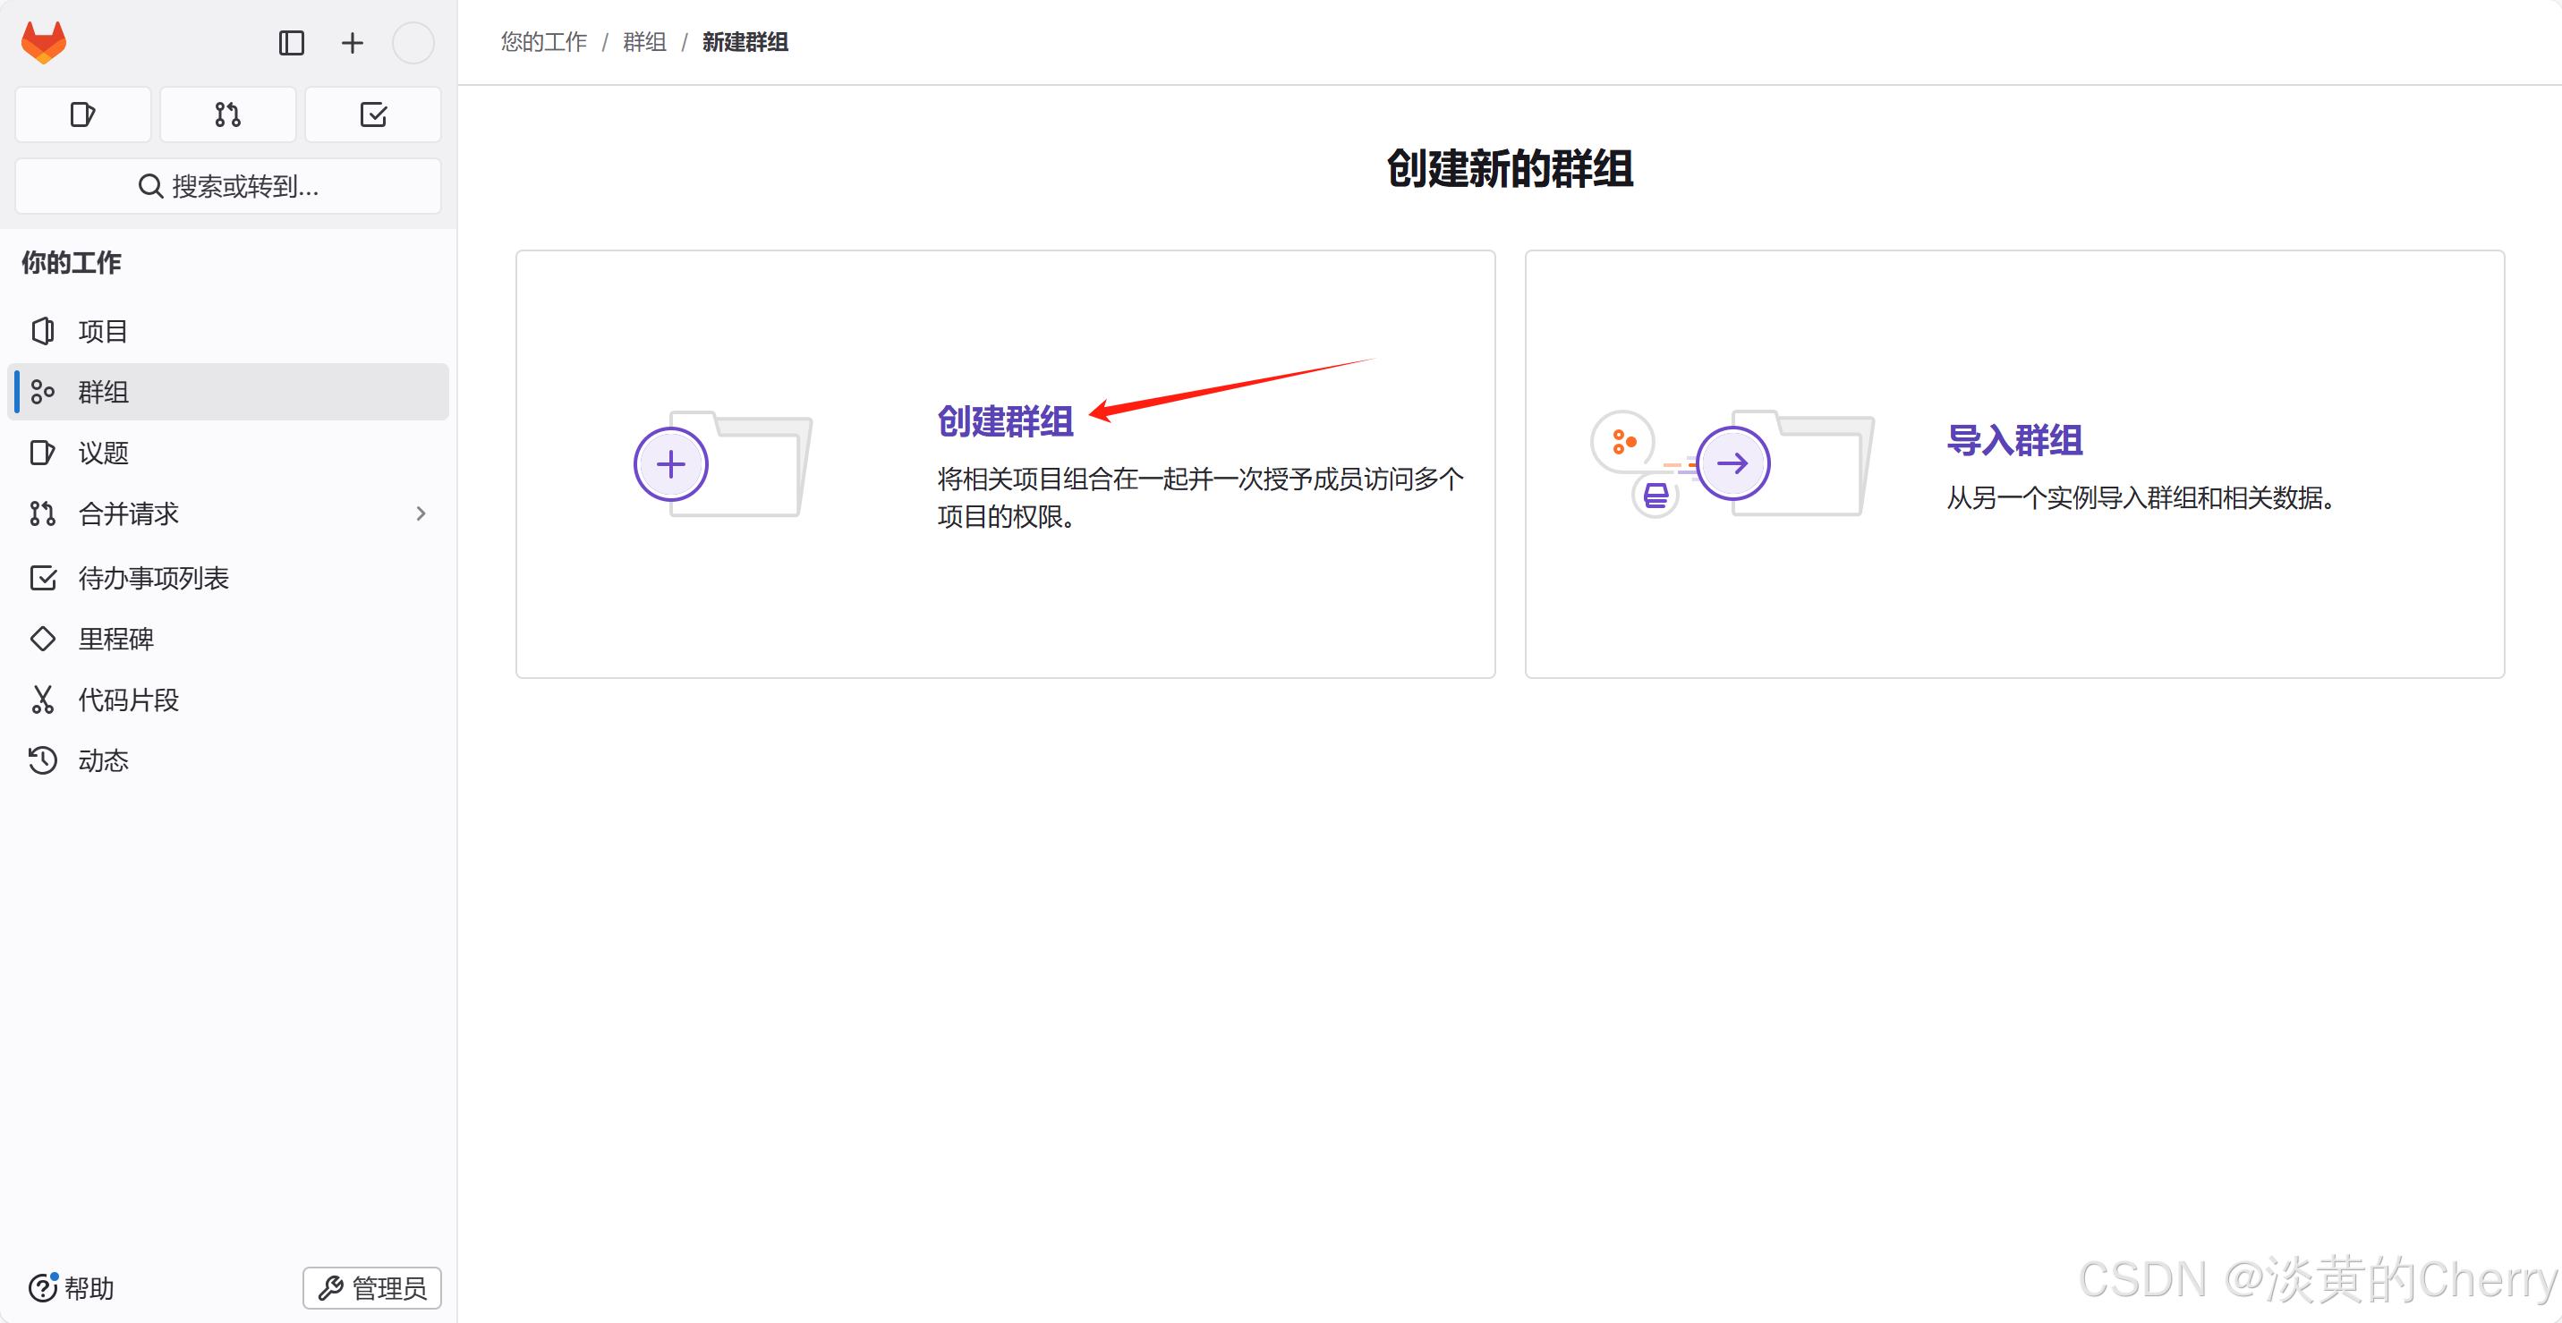Click the 动态 history clock icon
2562x1323 pixels.
[43, 760]
